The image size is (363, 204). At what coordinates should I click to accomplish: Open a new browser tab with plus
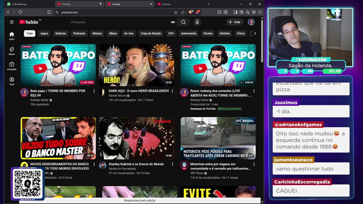point(209,4)
